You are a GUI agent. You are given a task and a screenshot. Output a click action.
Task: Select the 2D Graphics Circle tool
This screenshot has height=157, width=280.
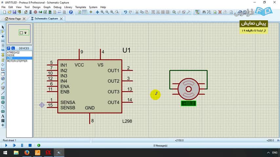[3, 102]
